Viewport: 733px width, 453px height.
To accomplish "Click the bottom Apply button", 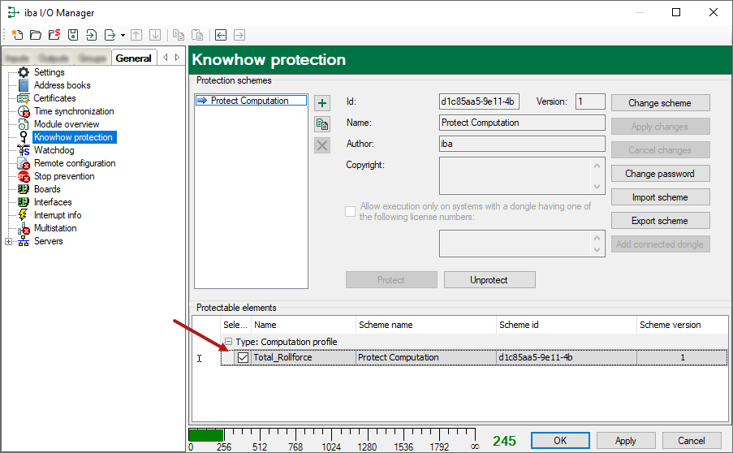I will point(626,440).
